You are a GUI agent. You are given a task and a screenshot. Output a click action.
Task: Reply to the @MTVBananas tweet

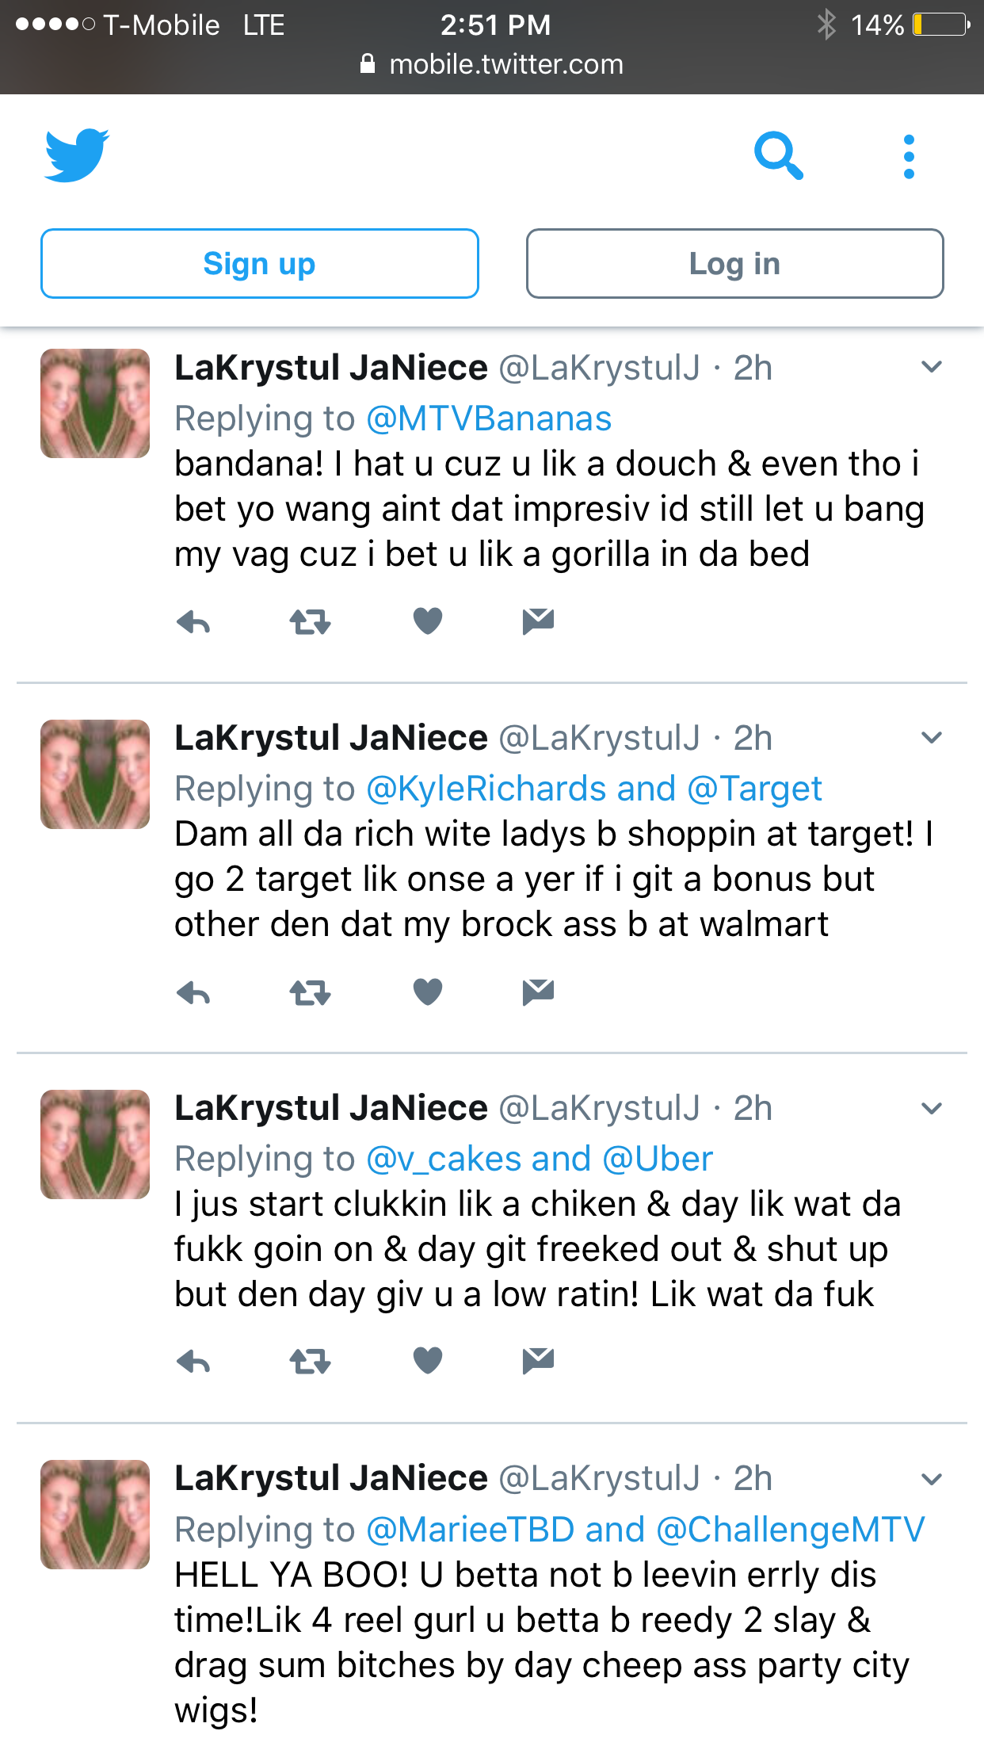(x=193, y=622)
